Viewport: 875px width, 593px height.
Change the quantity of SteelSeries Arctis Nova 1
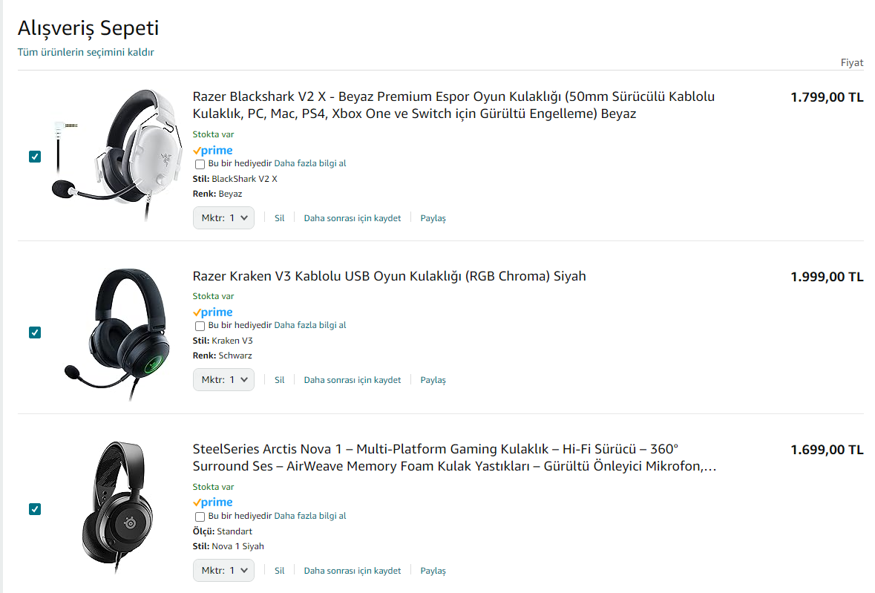coord(223,571)
